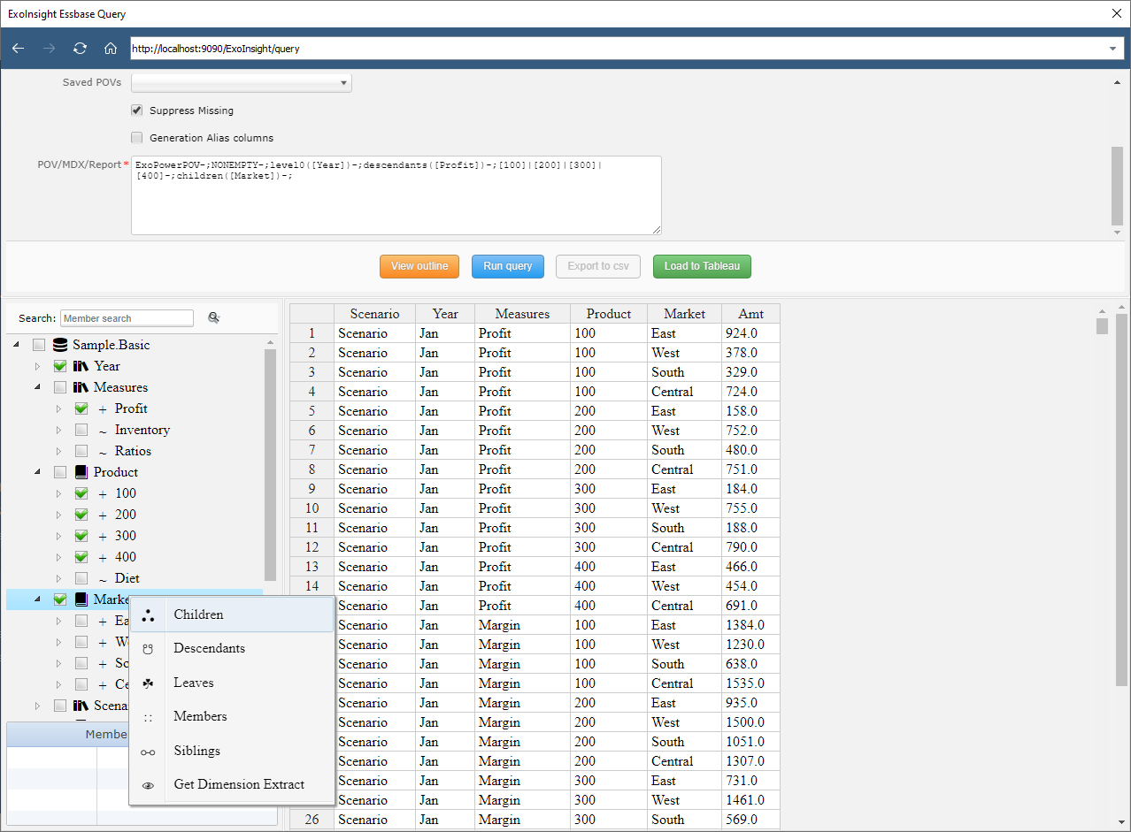Click into the POV/MDX/Report text area
This screenshot has height=832, width=1131.
pyautogui.click(x=396, y=203)
